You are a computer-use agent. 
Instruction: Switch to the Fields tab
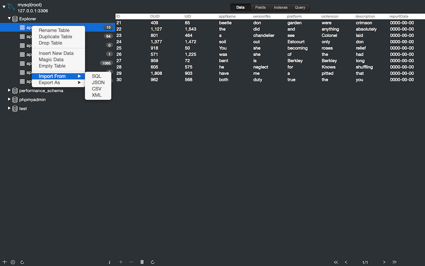coord(260,7)
